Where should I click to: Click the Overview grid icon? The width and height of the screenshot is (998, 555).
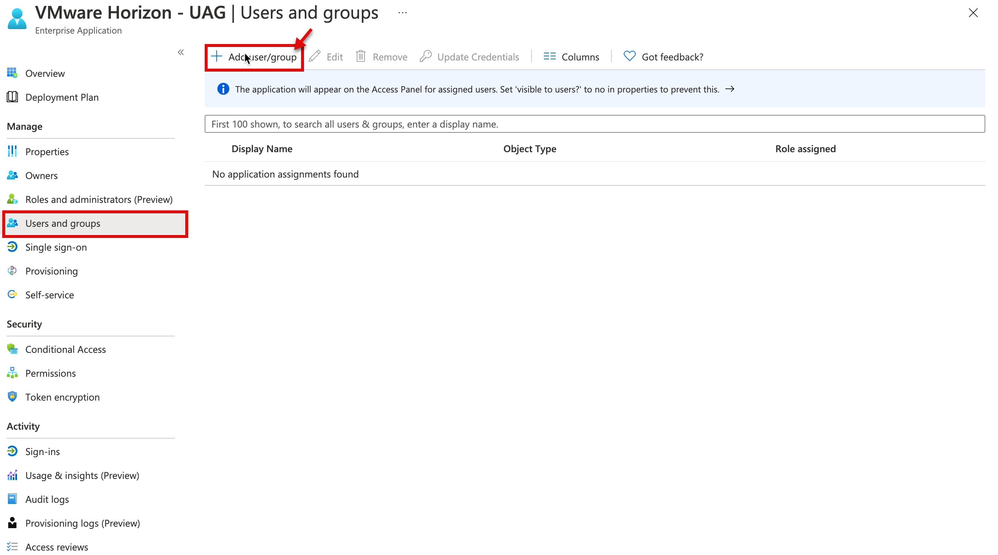[12, 73]
